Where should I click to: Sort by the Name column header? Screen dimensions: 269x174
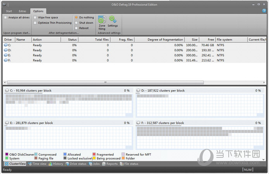tap(23, 39)
